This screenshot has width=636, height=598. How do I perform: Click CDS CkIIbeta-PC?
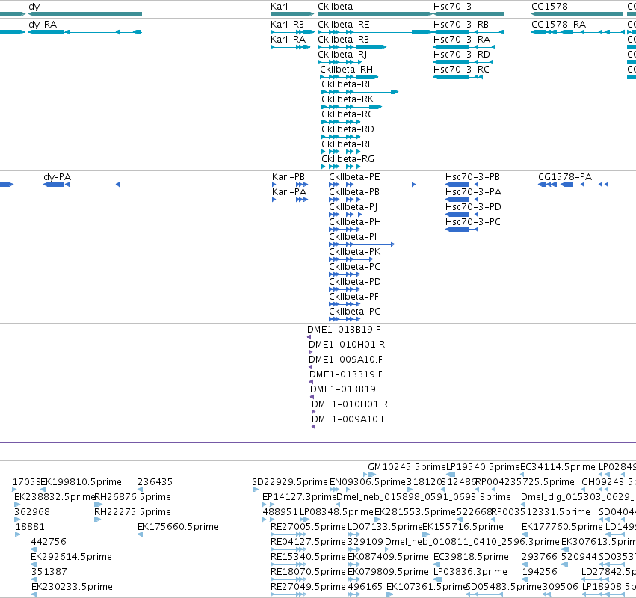point(354,267)
